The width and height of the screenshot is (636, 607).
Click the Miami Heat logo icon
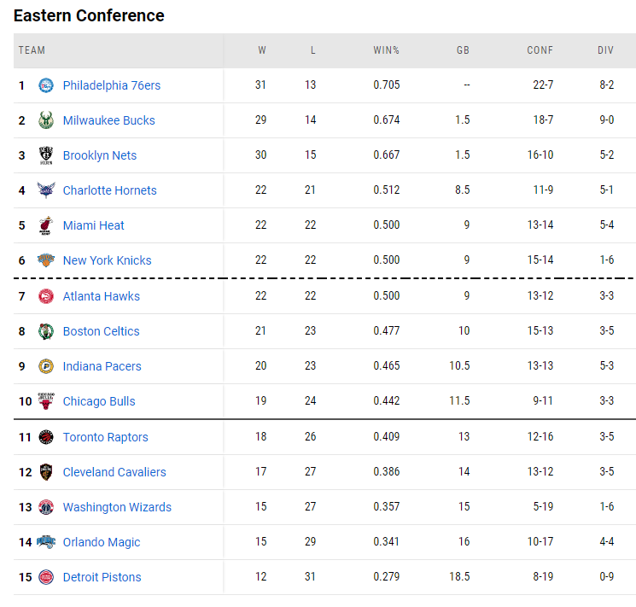(x=46, y=225)
